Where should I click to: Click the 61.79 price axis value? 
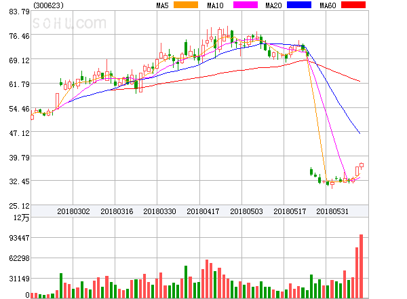[x=19, y=84]
